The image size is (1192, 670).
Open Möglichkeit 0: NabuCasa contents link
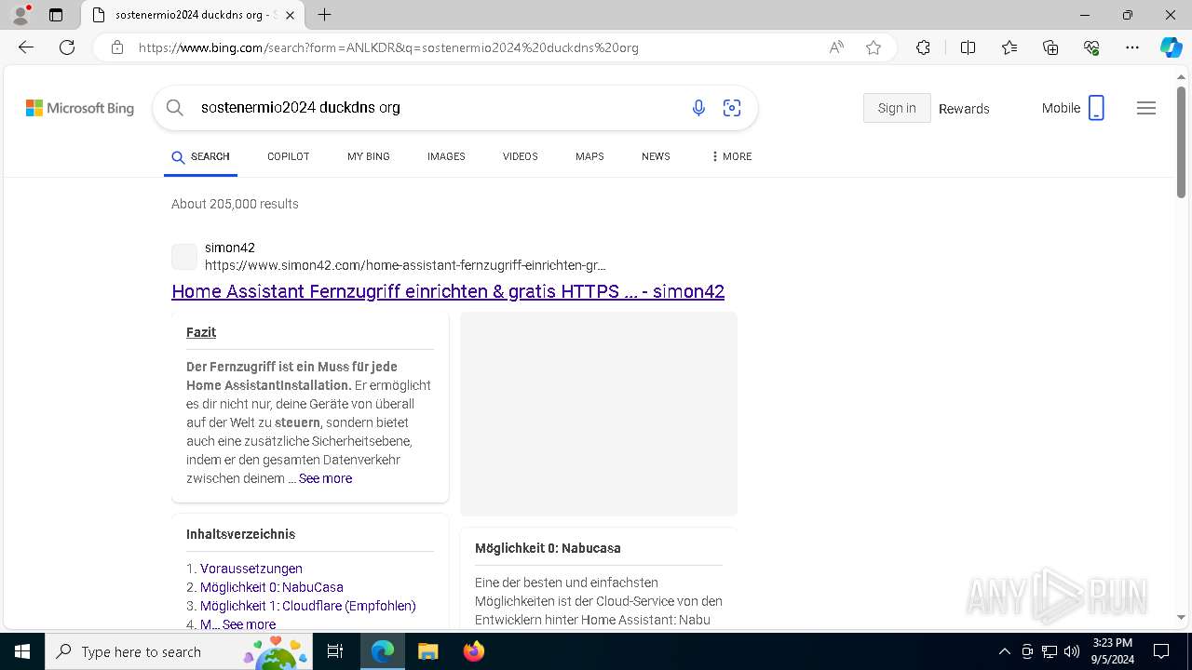point(272,587)
